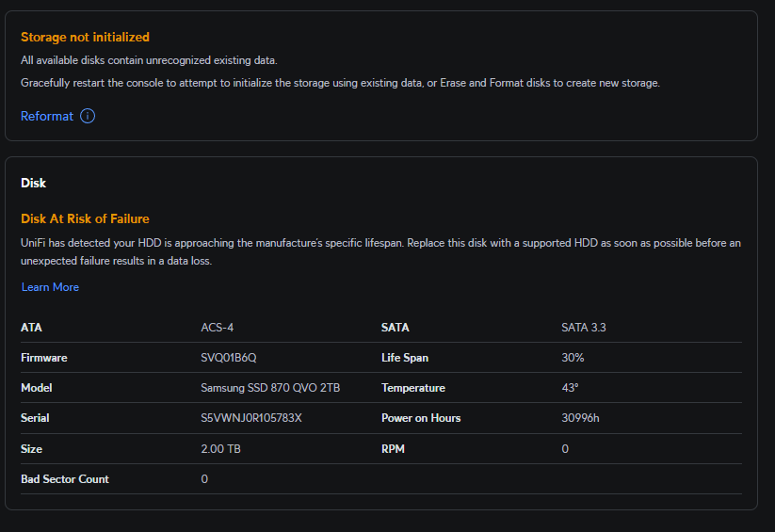Click the ACS-4 ATA value
This screenshot has height=532, width=775.
(218, 328)
